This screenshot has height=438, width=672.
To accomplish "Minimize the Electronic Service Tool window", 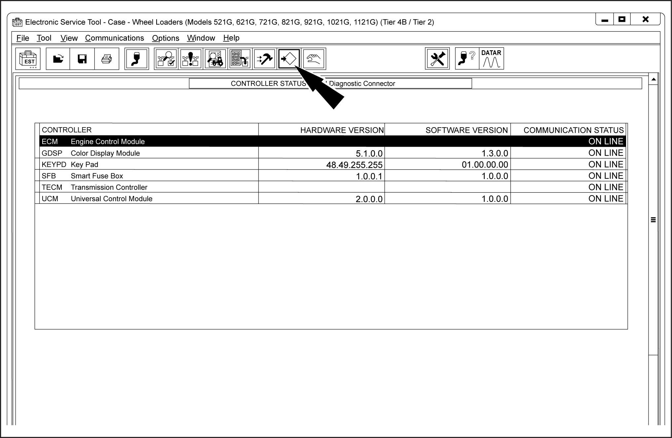I will click(x=605, y=20).
